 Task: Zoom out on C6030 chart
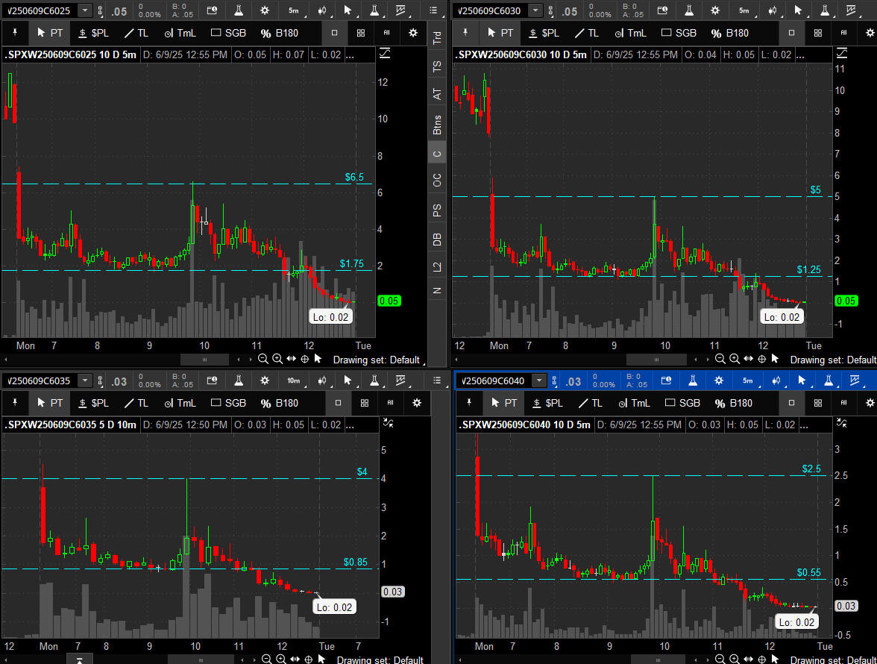(x=720, y=359)
